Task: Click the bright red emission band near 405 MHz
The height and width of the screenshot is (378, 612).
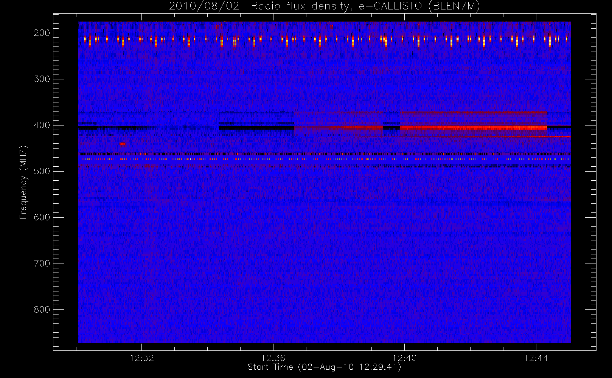Action: point(474,128)
